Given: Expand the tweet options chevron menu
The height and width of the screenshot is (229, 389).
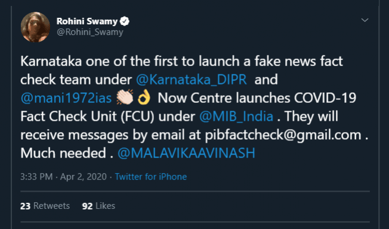Looking at the screenshot, I should point(365,20).
